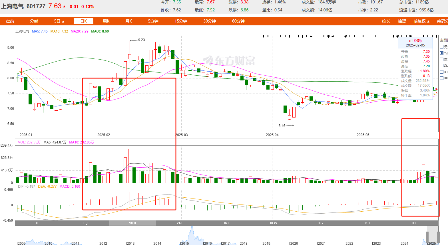Click the stock name 上海电气 in the header
The height and width of the screenshot is (245, 448).
pyautogui.click(x=12, y=6)
